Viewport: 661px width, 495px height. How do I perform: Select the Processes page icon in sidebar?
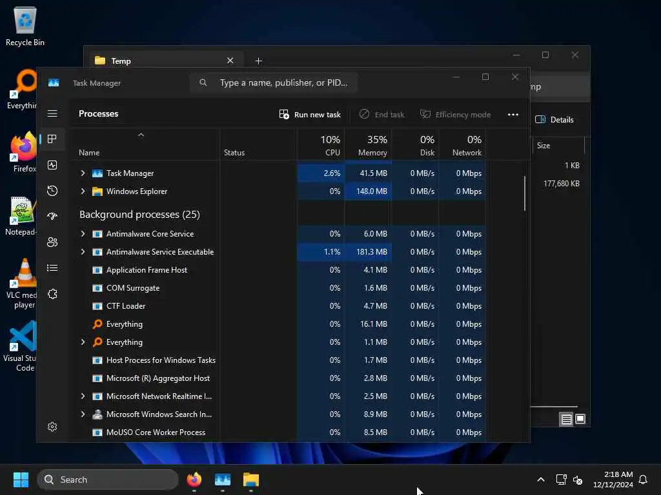[x=52, y=139]
